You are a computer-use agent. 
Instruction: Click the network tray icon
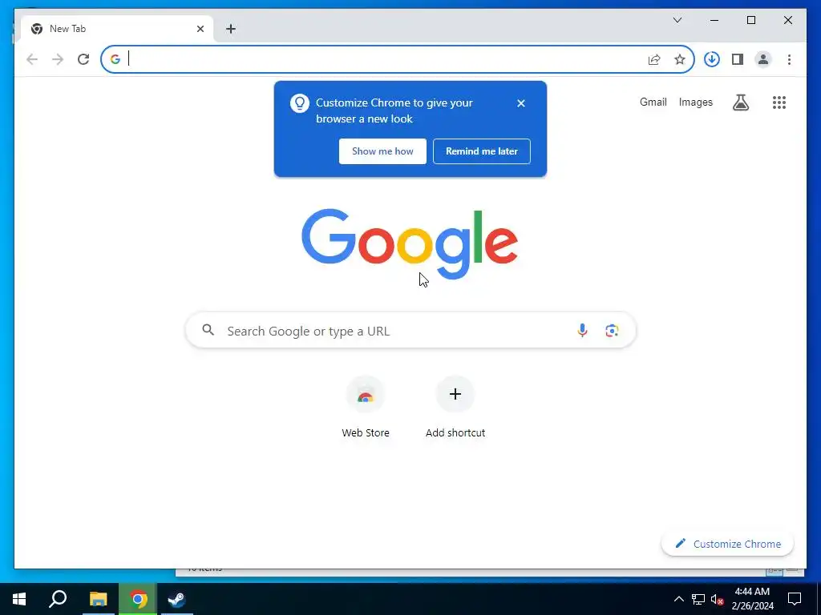698,599
